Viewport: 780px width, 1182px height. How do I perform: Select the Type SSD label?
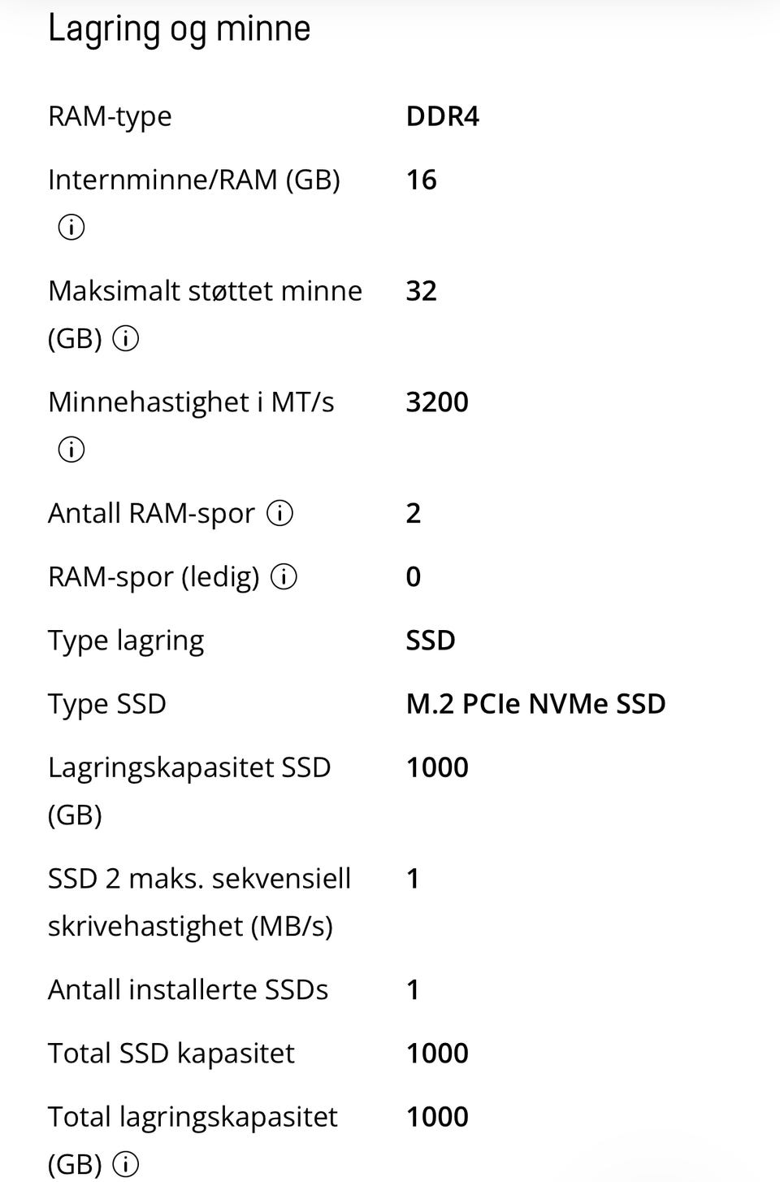(107, 704)
